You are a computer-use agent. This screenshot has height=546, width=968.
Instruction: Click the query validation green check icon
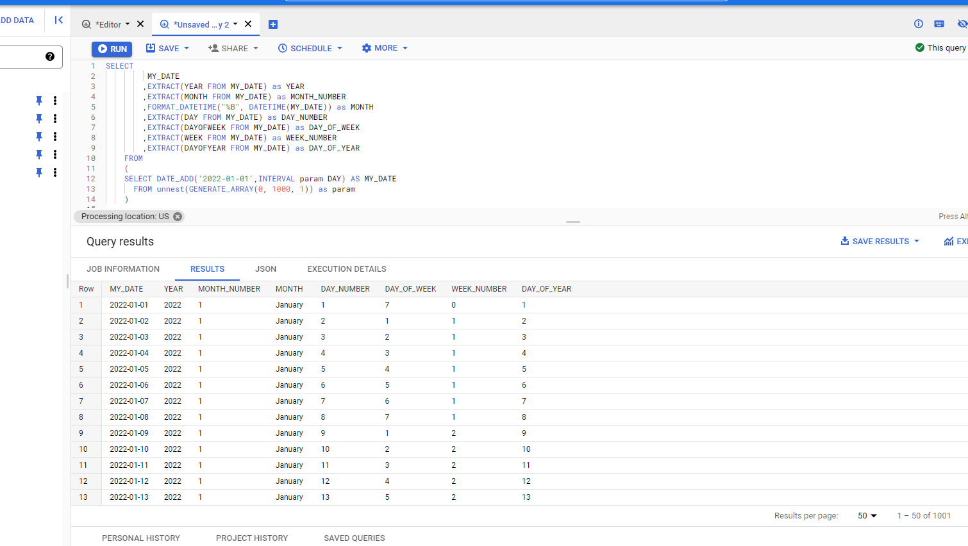[920, 47]
